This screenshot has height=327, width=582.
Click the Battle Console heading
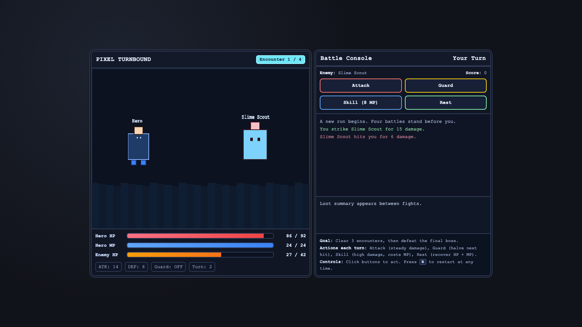(346, 58)
